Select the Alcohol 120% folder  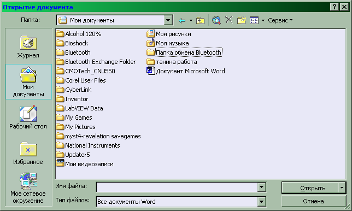click(x=79, y=34)
